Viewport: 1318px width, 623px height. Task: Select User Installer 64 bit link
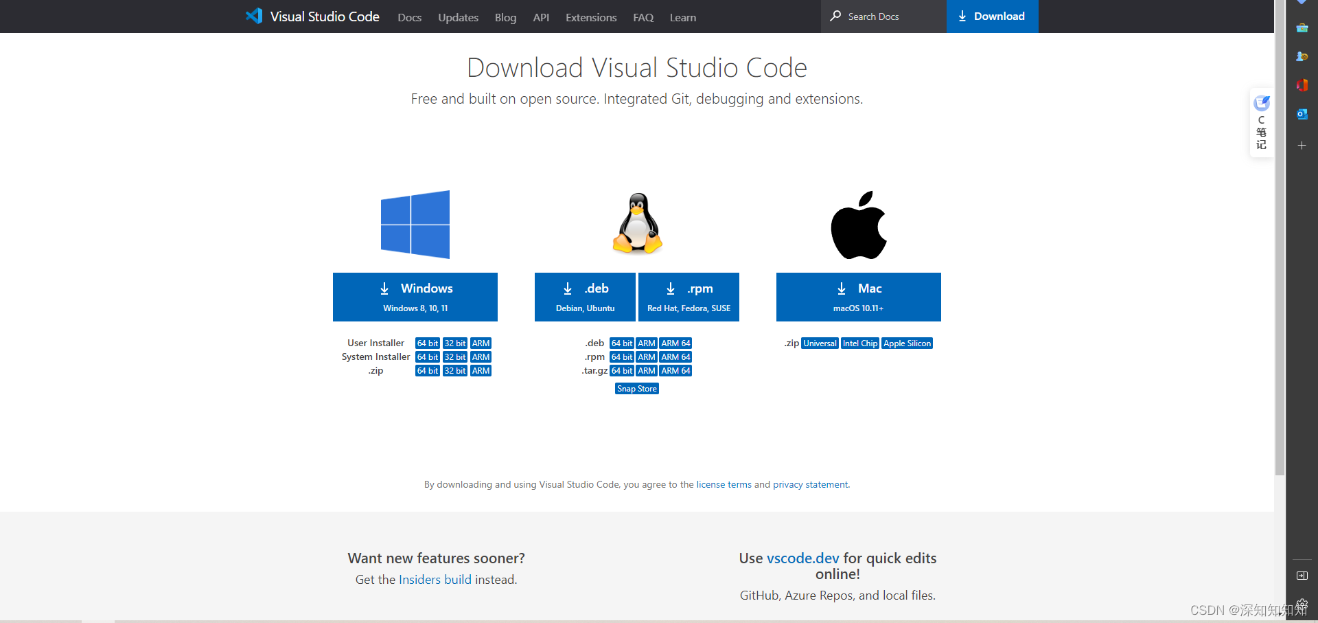pyautogui.click(x=428, y=343)
